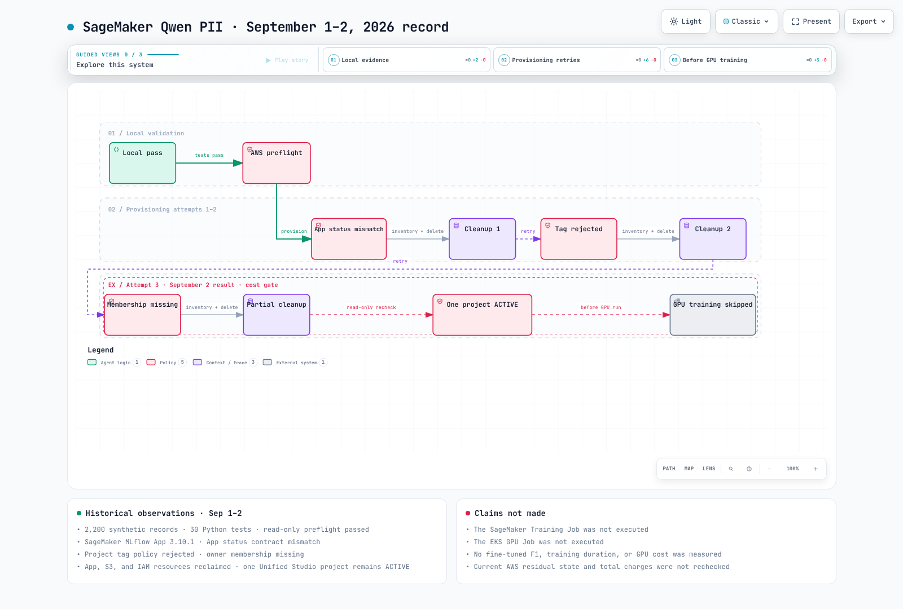The height and width of the screenshot is (609, 903).
Task: Click the Cleanup 2 node database icon
Action: click(x=687, y=226)
